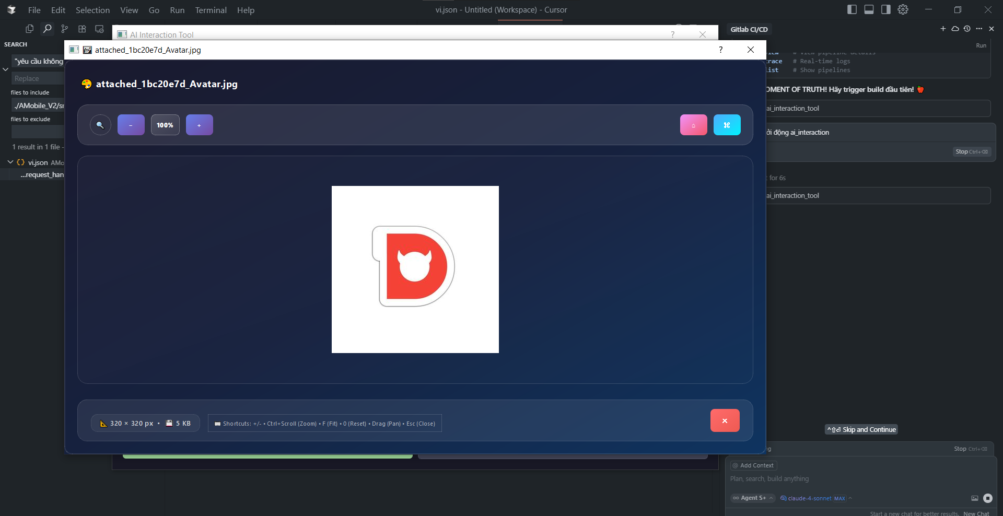
Task: Click the Cursor logo in the title bar
Action: click(x=11, y=10)
